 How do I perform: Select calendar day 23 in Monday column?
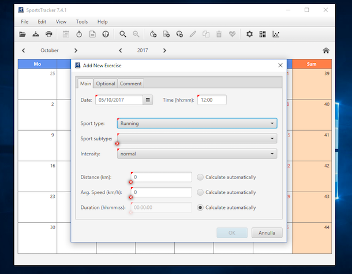[38, 207]
